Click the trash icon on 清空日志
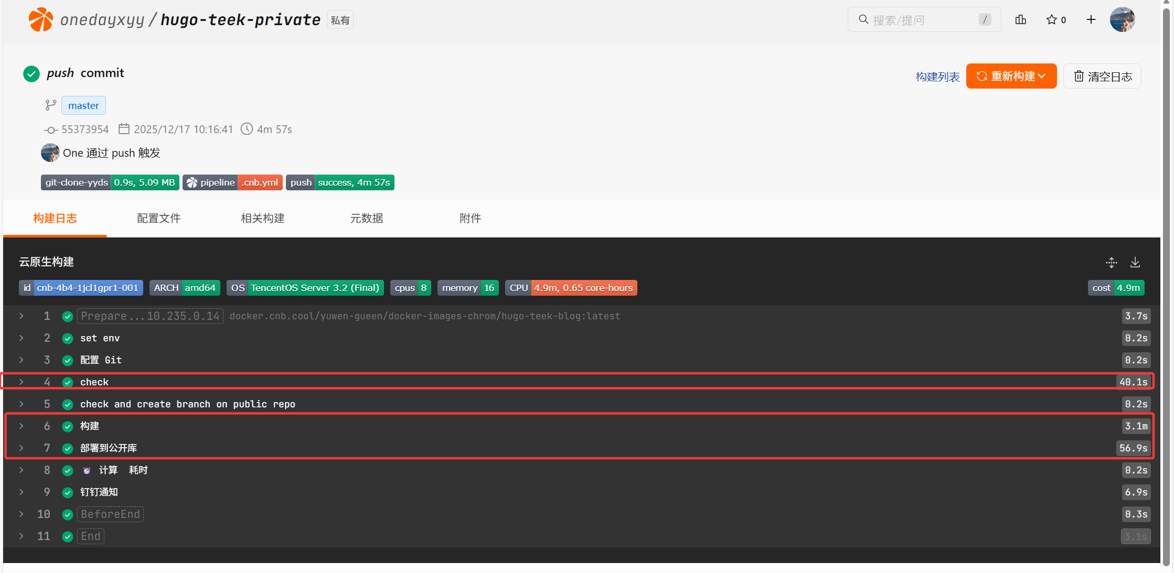1174x573 pixels. click(1079, 77)
